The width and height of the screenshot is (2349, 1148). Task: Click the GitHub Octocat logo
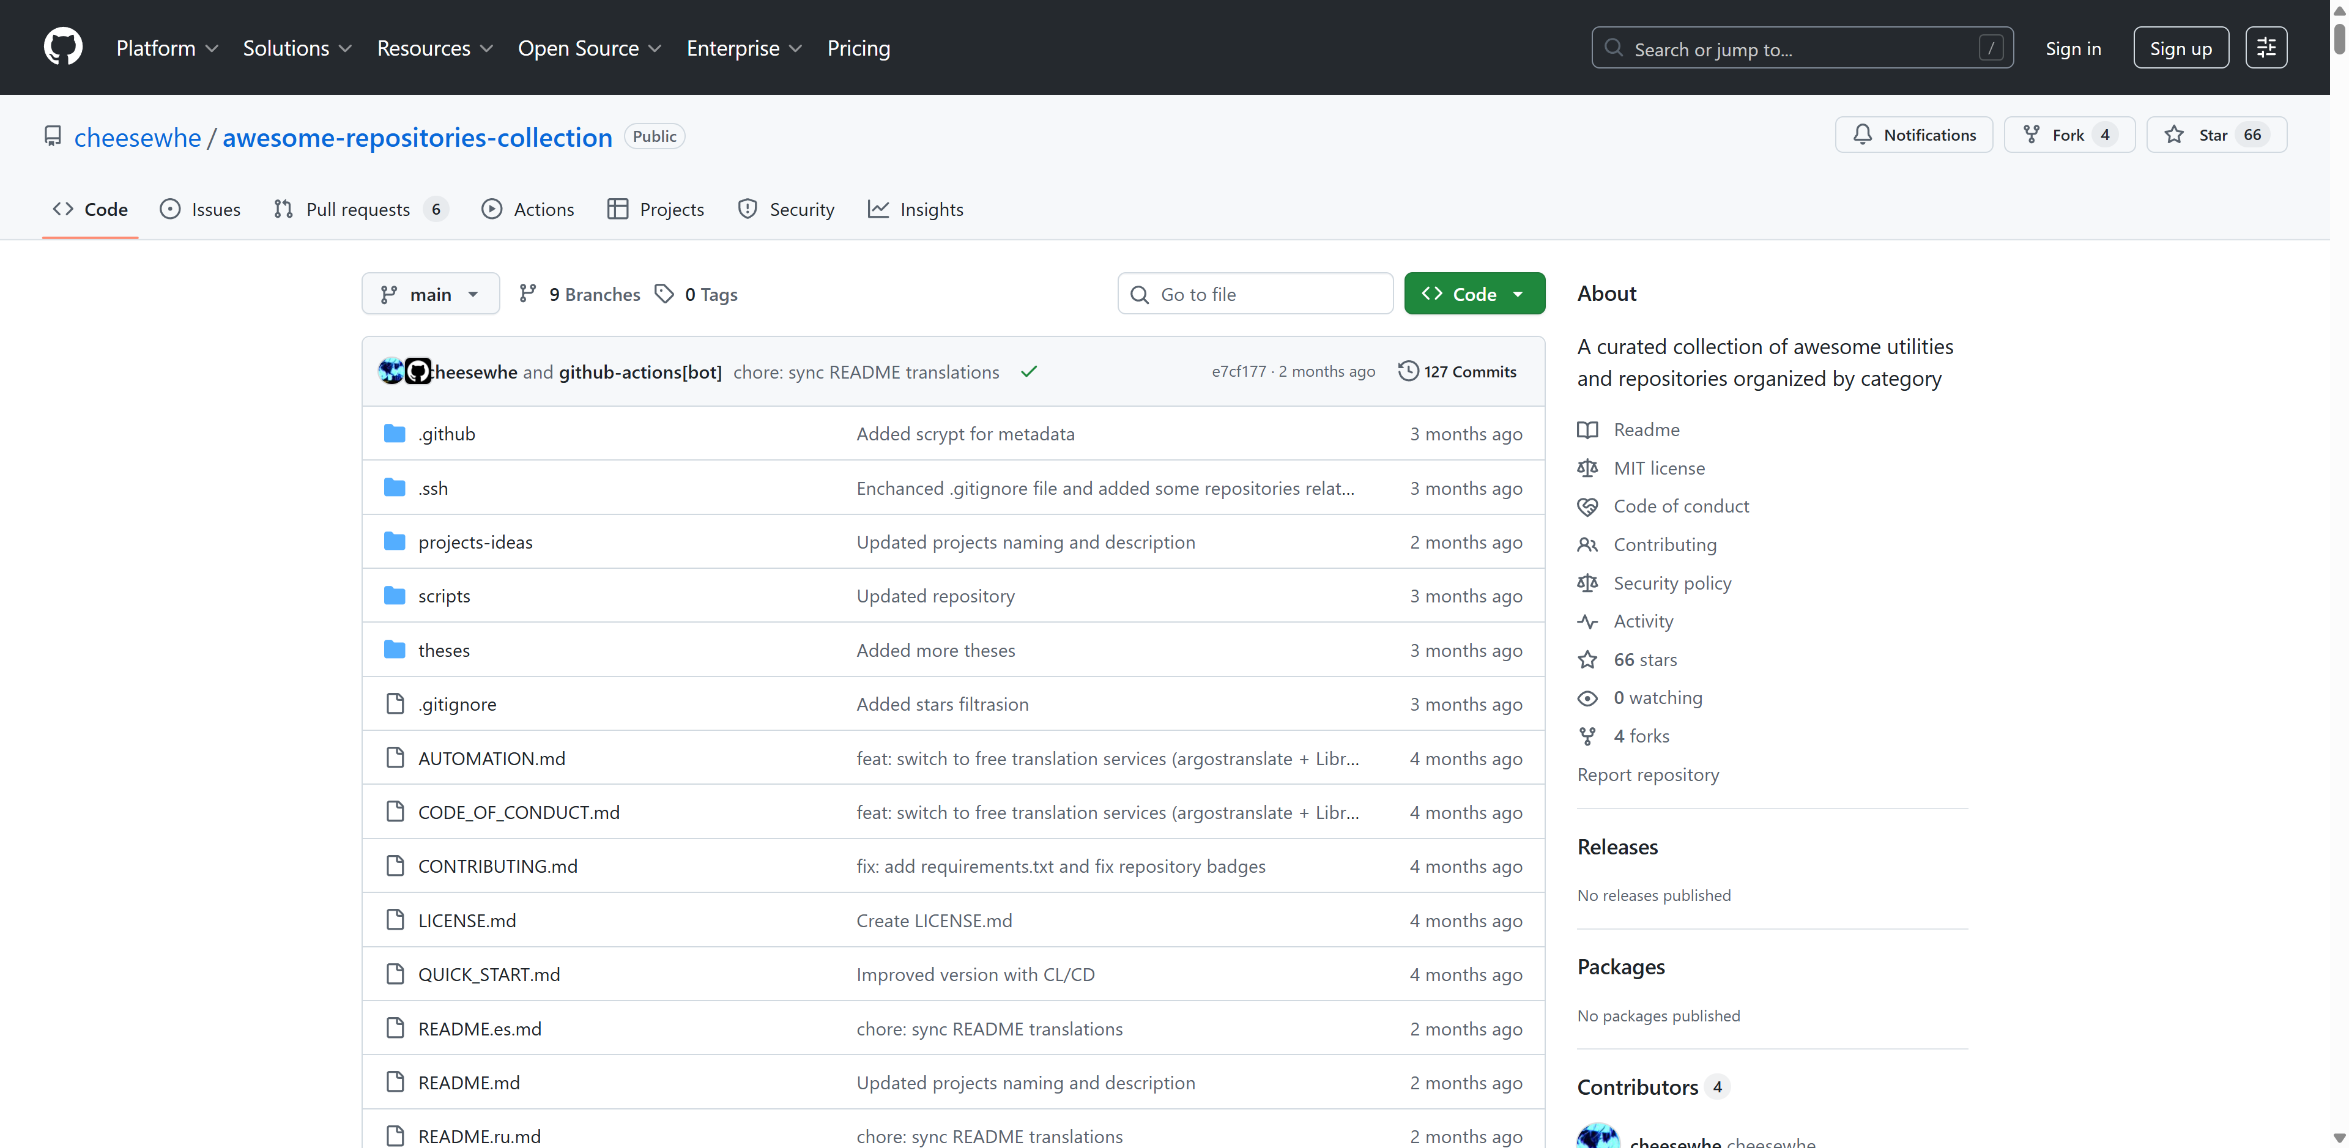coord(63,48)
